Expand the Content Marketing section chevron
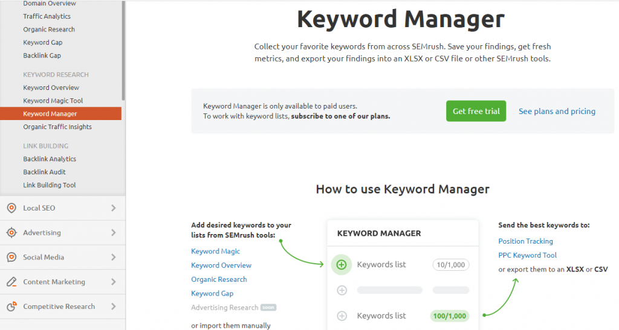Screen dimensions: 619x330 click(x=113, y=282)
